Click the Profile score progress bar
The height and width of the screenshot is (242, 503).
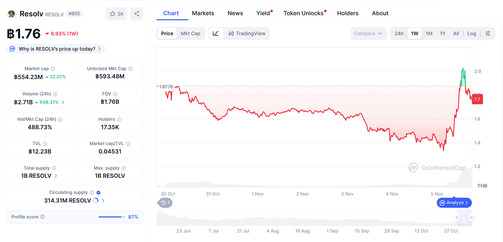pos(112,217)
